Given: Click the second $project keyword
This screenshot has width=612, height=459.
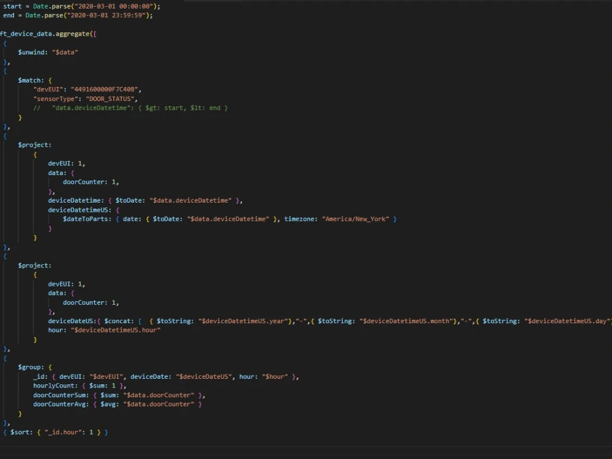Looking at the screenshot, I should [x=34, y=266].
